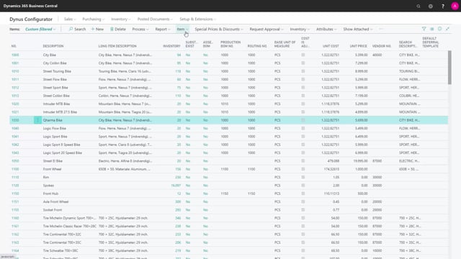Open the FactBox info pane icon

pos(439,29)
